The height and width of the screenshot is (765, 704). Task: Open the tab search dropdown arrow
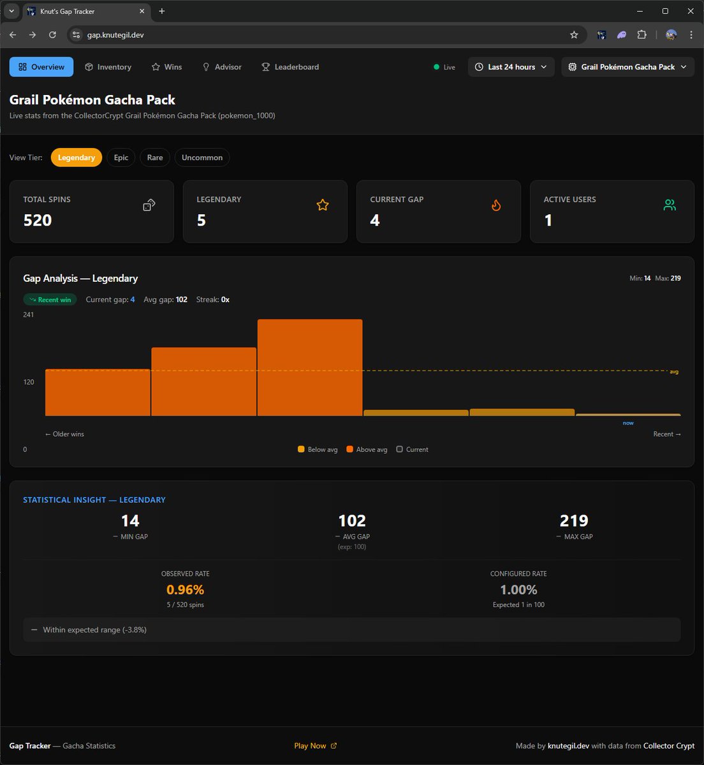click(11, 11)
